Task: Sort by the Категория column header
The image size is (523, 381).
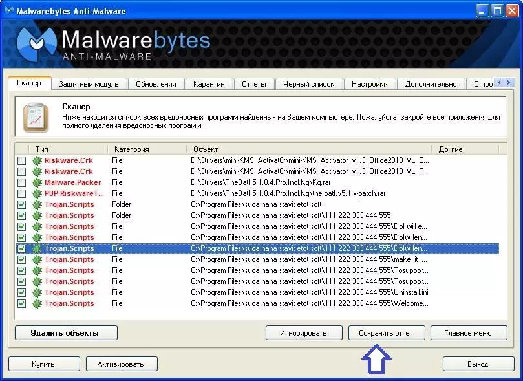Action: (x=147, y=149)
